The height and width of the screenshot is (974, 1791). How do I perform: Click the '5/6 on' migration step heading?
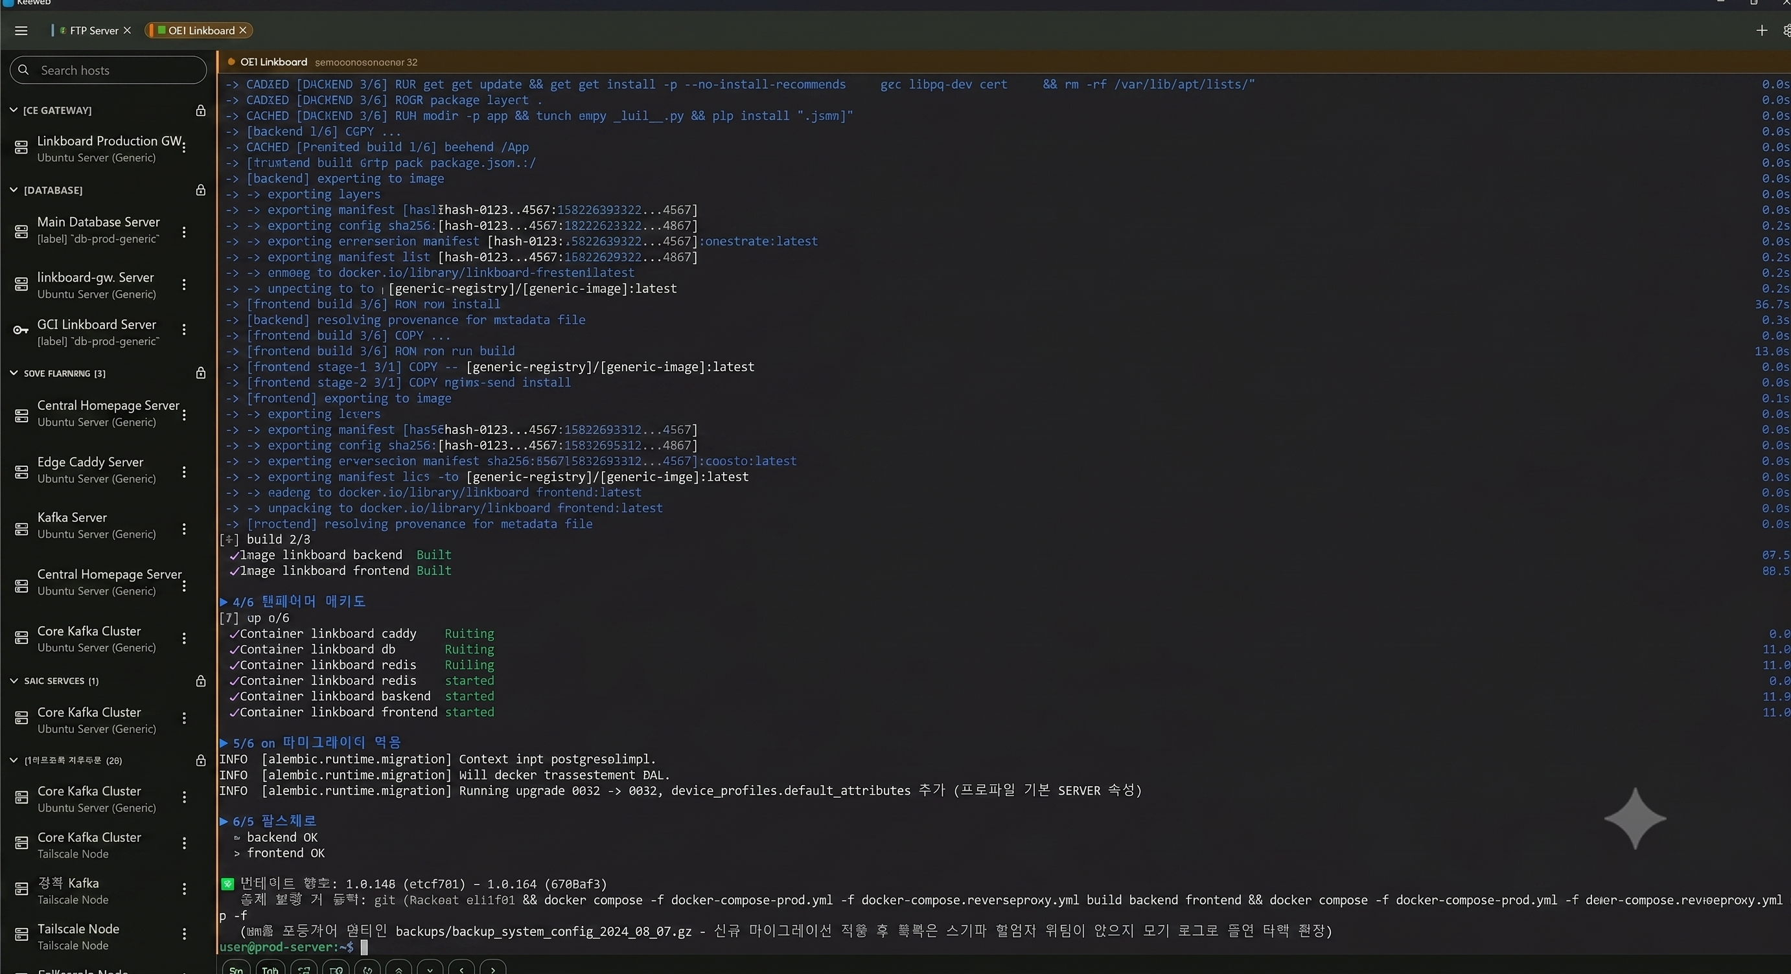tap(310, 742)
